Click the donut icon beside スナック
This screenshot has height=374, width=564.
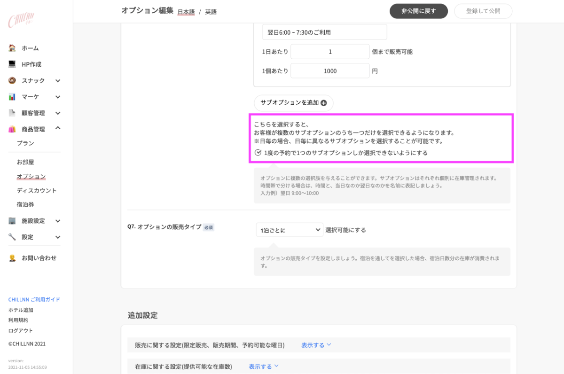coord(12,80)
